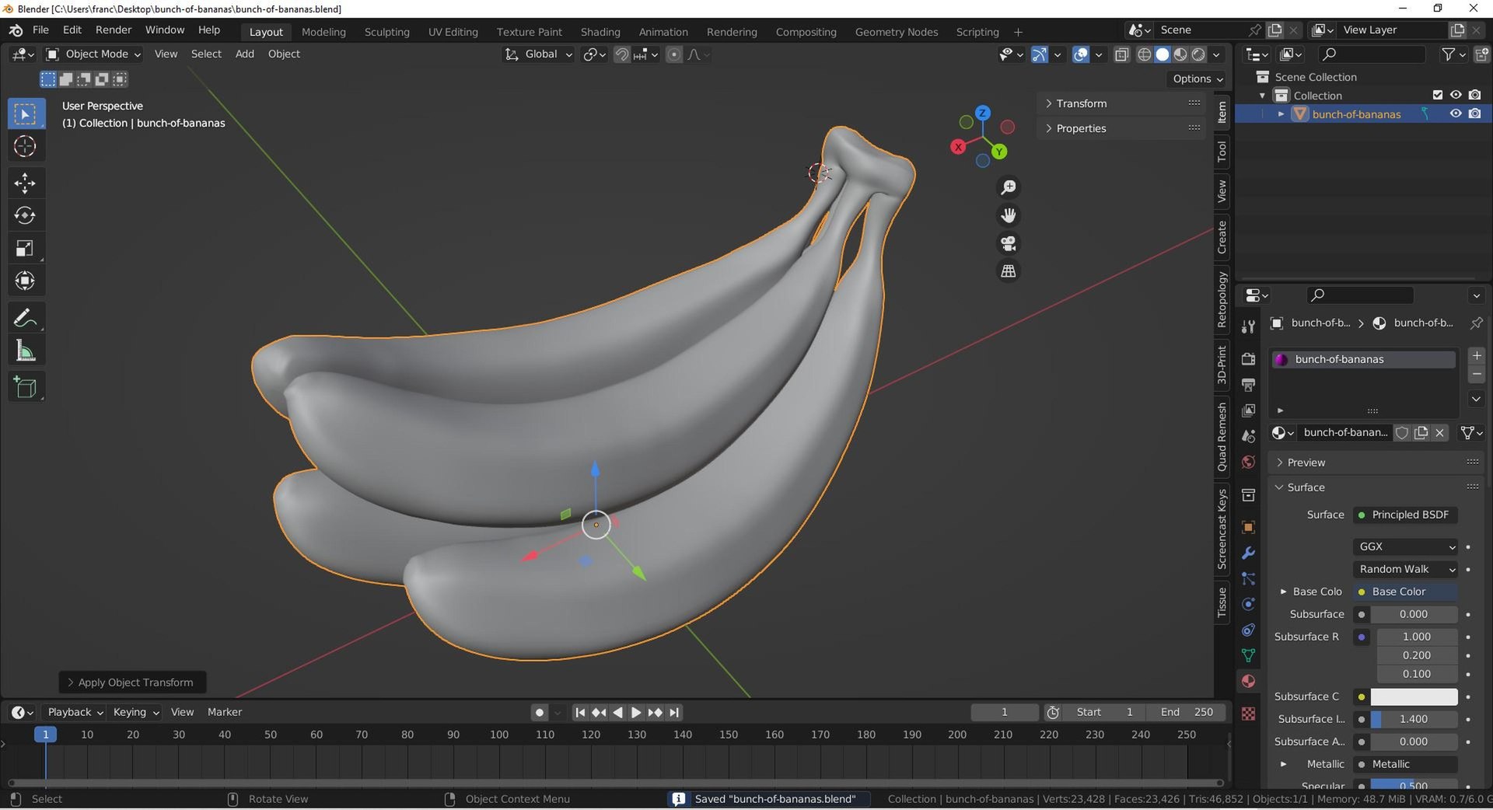Jump to the first frame
The width and height of the screenshot is (1493, 810).
[x=580, y=712]
